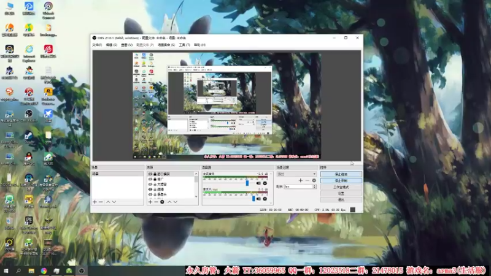The height and width of the screenshot is (276, 491).
Task: Open the 文件(F) menu
Action: [97, 45]
